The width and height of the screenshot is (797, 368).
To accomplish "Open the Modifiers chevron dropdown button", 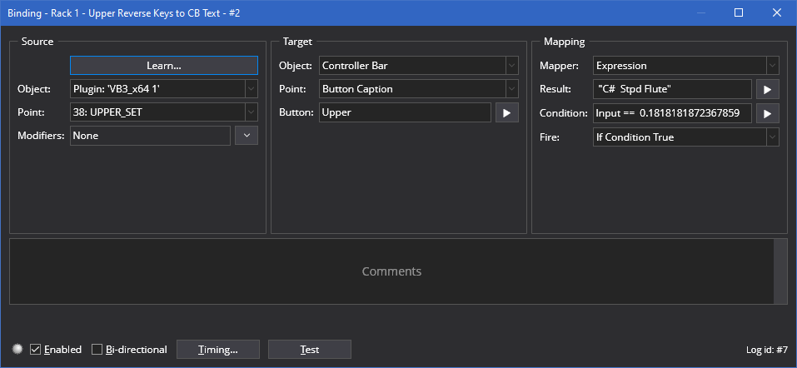I will (x=247, y=136).
